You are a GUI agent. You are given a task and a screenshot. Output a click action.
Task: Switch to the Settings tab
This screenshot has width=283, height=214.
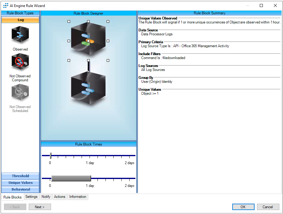click(31, 197)
